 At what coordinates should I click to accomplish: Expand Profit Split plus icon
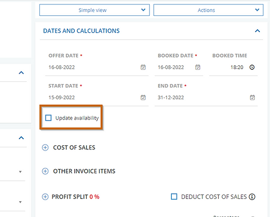[45, 197]
